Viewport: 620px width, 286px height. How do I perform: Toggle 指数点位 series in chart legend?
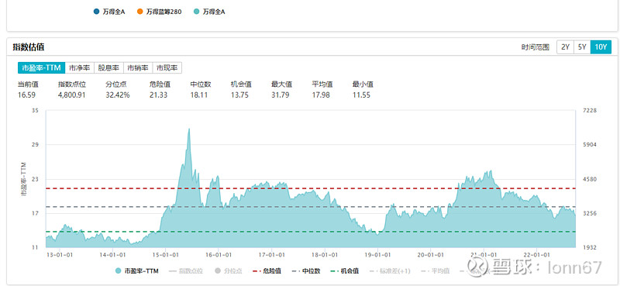pyautogui.click(x=185, y=271)
